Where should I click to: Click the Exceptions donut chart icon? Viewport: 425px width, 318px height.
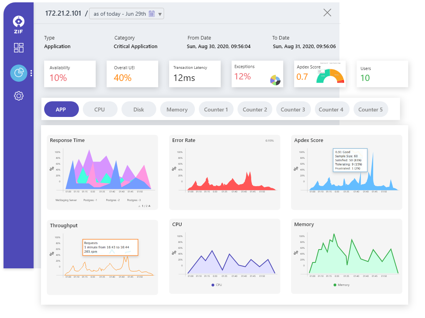tap(275, 80)
